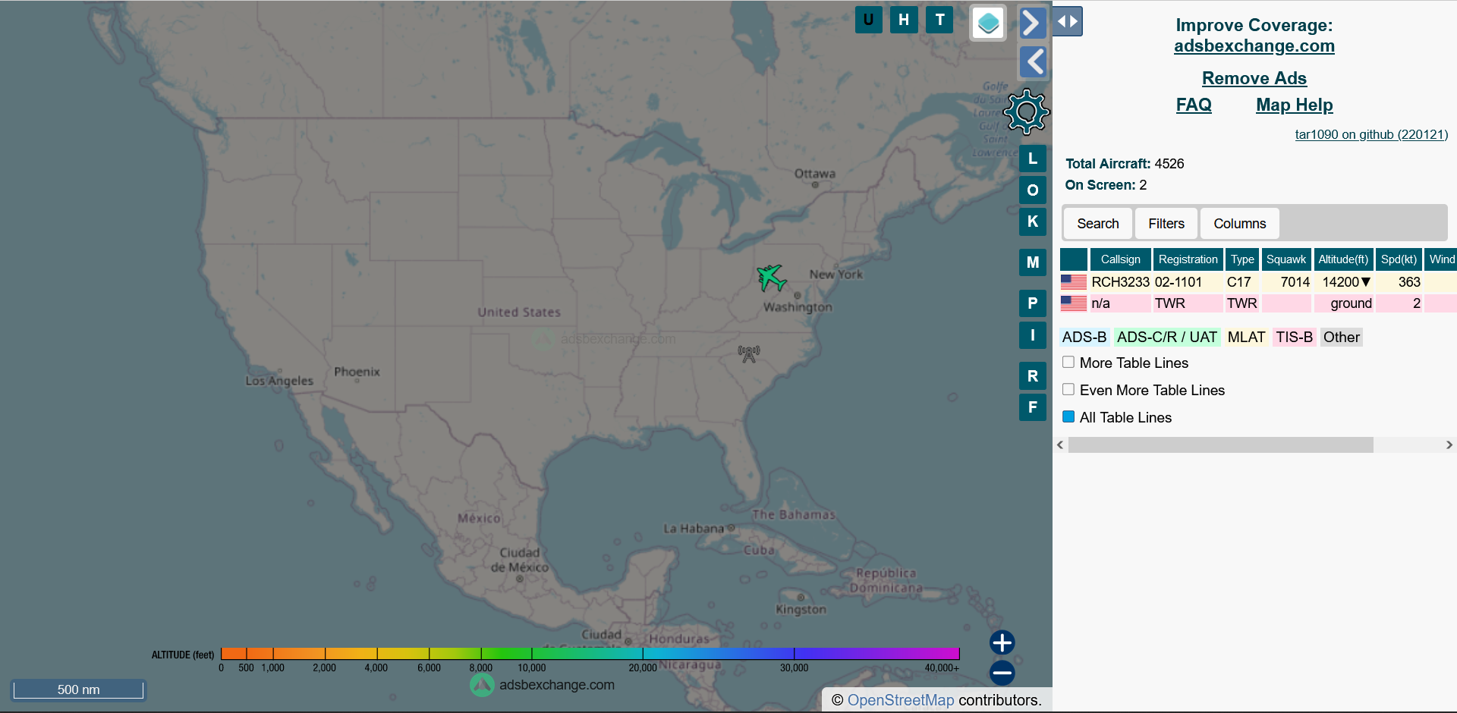Toggle ADS-C/R / UAT source legend
The height and width of the screenshot is (713, 1457).
tap(1167, 338)
